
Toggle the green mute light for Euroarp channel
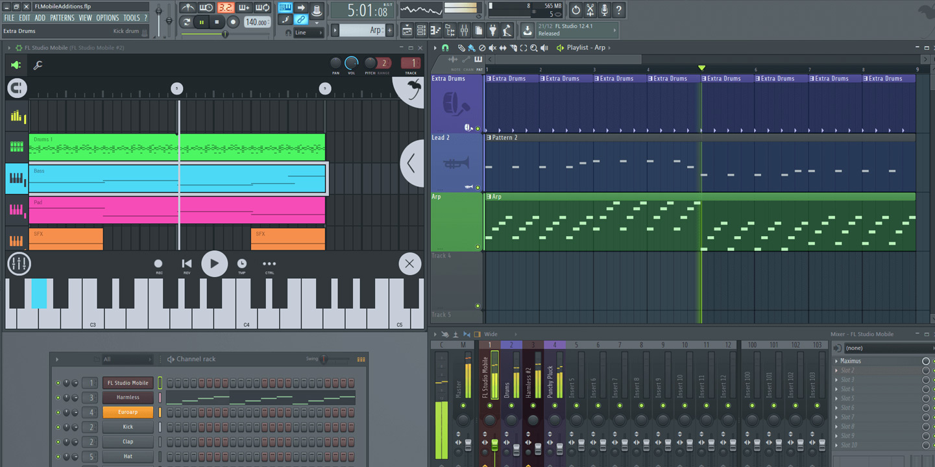tap(58, 412)
